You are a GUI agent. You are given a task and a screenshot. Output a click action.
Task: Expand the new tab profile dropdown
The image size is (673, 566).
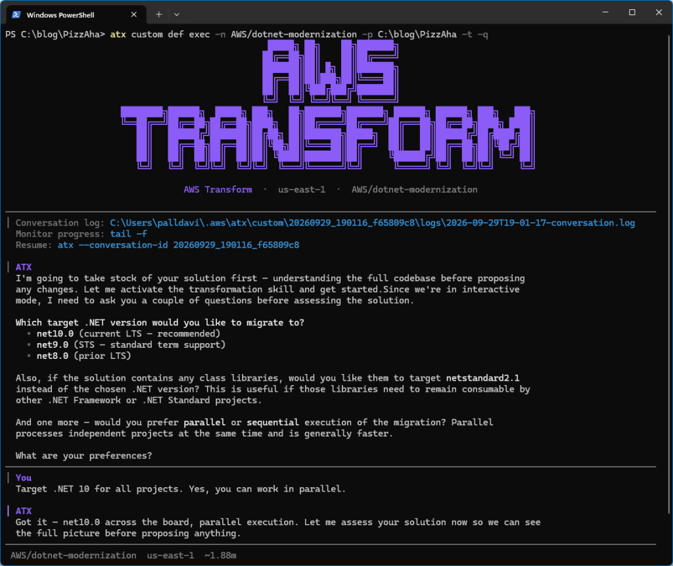coord(176,14)
